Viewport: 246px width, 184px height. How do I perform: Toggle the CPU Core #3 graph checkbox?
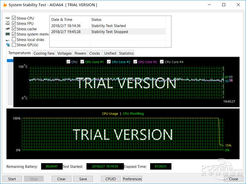pos(135,62)
